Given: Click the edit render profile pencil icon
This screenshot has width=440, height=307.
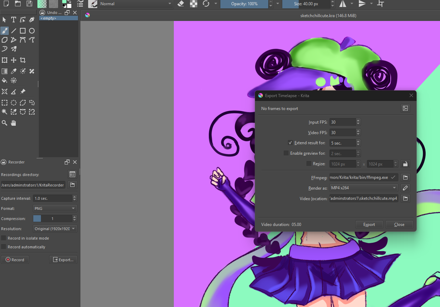Looking at the screenshot, I should click(405, 188).
